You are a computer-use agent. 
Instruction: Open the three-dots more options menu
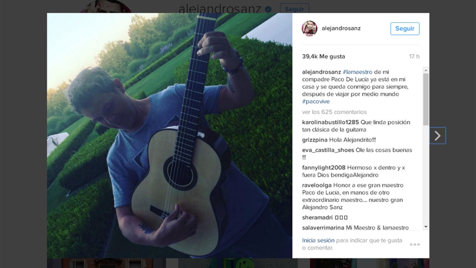pos(415,244)
